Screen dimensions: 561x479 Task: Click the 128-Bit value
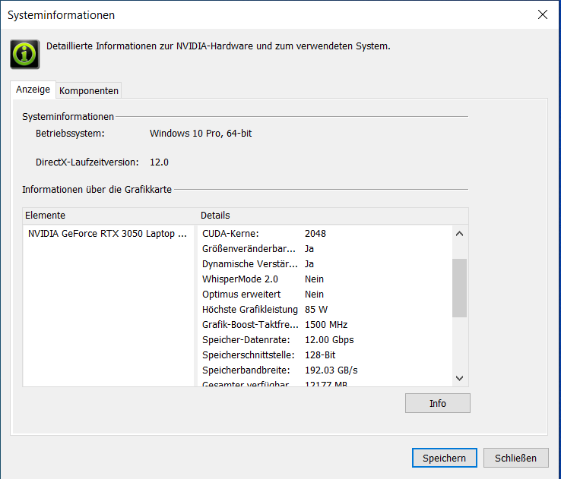click(320, 355)
